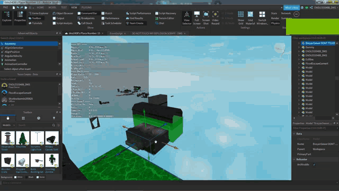This screenshot has width=339, height=191.
Task: Open the Toolbox Recent clock tab
Action: [39, 118]
